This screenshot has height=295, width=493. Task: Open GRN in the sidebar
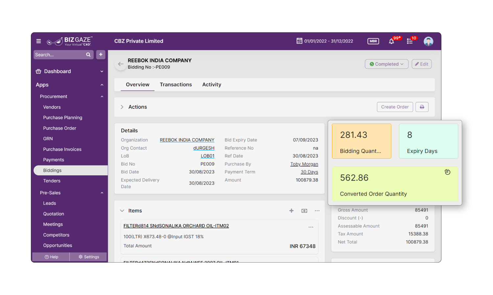[48, 139]
